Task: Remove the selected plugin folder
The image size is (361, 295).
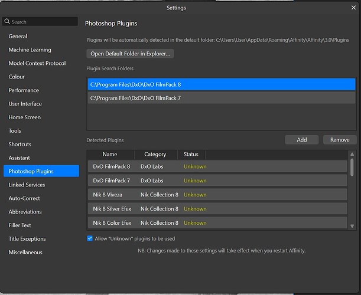Action: pyautogui.click(x=340, y=140)
